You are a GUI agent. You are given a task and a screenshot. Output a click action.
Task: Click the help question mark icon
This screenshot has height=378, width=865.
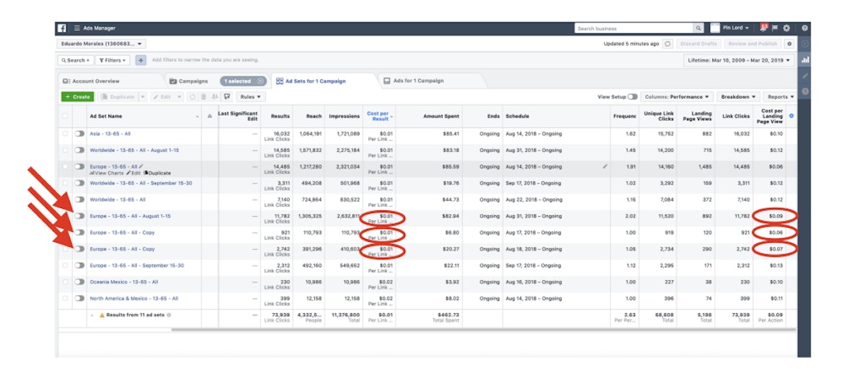tap(804, 28)
